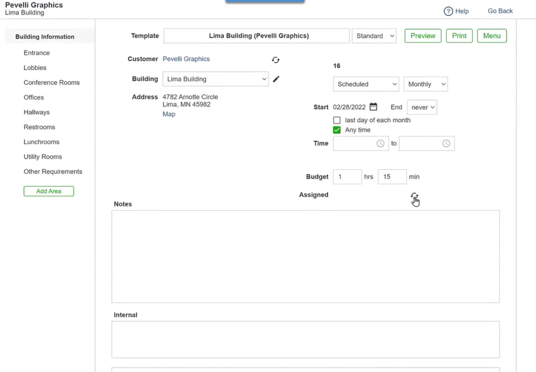The width and height of the screenshot is (536, 372).
Task: Open the Start date calendar picker
Action: [x=373, y=107]
